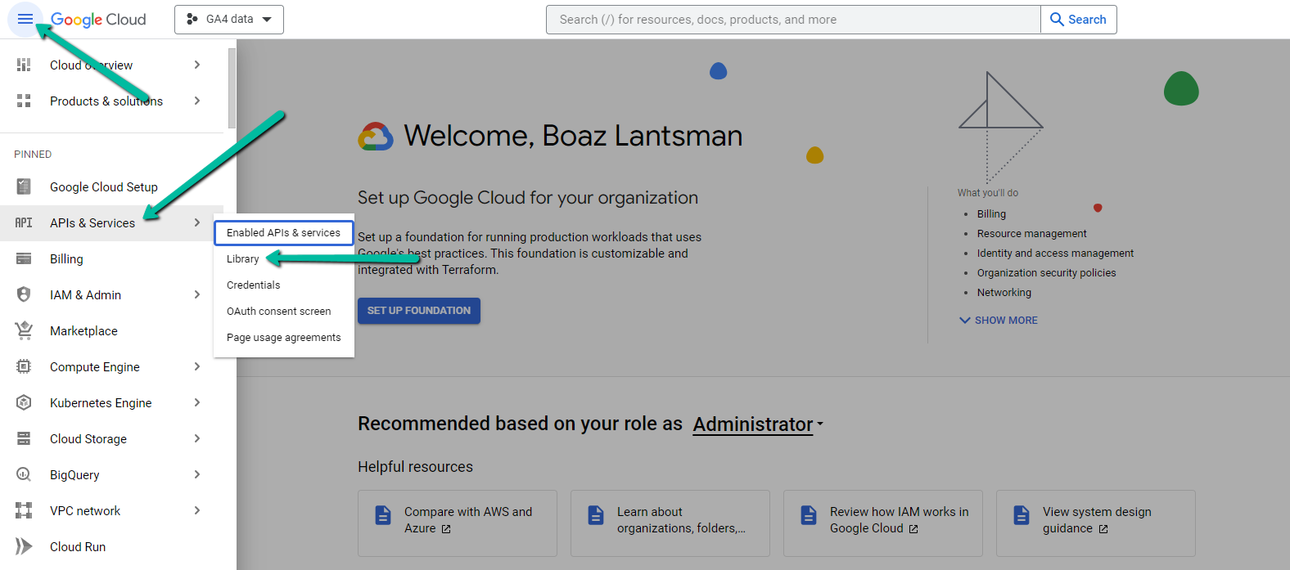Click the Google Cloud logo beside Welcome

tap(376, 137)
